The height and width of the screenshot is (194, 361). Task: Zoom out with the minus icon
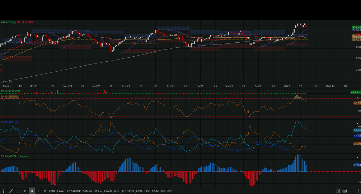point(352,191)
